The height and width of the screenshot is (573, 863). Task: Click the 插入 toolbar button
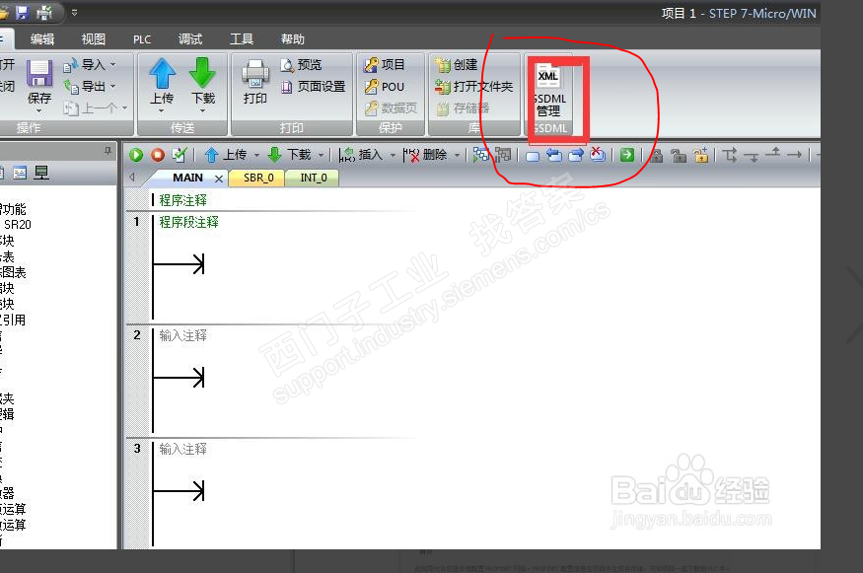361,155
